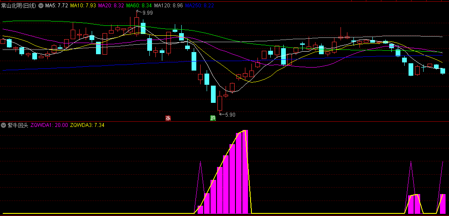Viewport: 449px width, 216px height.
Task: Click the 5.90 low price annotation
Action: tap(230, 115)
